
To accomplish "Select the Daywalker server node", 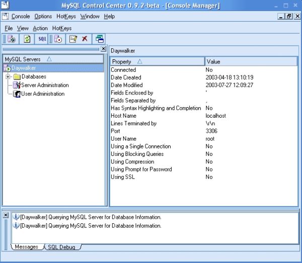I will click(24, 68).
